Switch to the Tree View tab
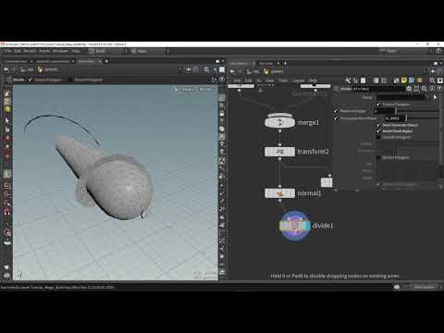This screenshot has width=444, height=333. (x=265, y=63)
